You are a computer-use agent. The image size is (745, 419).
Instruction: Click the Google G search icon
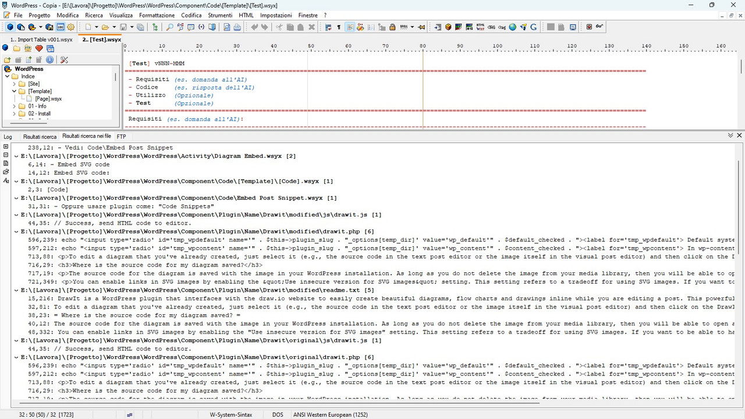[x=534, y=27]
